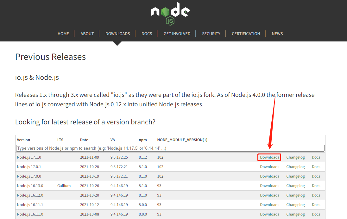This screenshot has height=219, width=347.
Task: Open the CERTIFICATION page
Action: pos(246,34)
